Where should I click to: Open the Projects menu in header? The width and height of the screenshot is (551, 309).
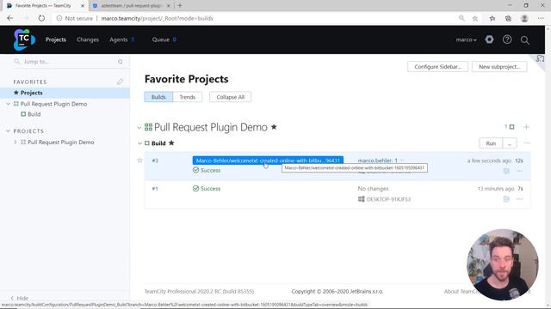(55, 39)
